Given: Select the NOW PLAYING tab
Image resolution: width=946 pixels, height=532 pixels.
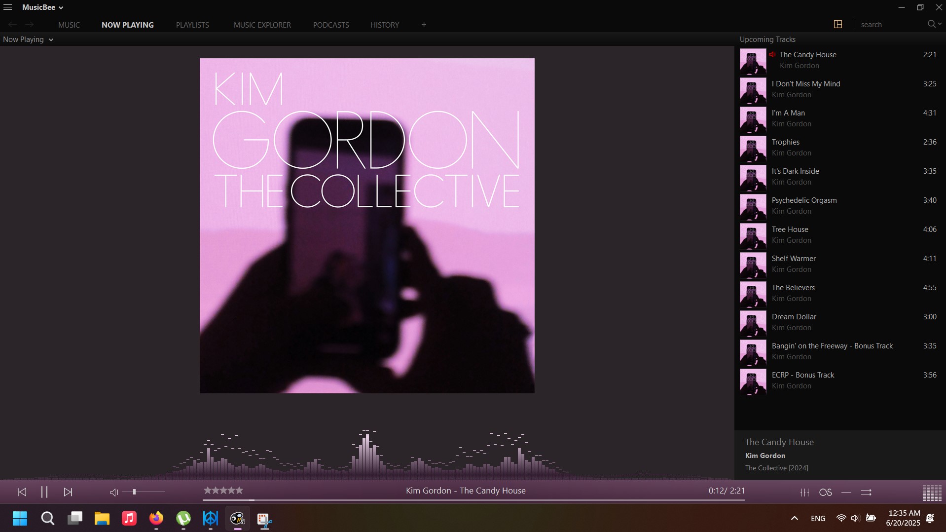Looking at the screenshot, I should pos(128,25).
